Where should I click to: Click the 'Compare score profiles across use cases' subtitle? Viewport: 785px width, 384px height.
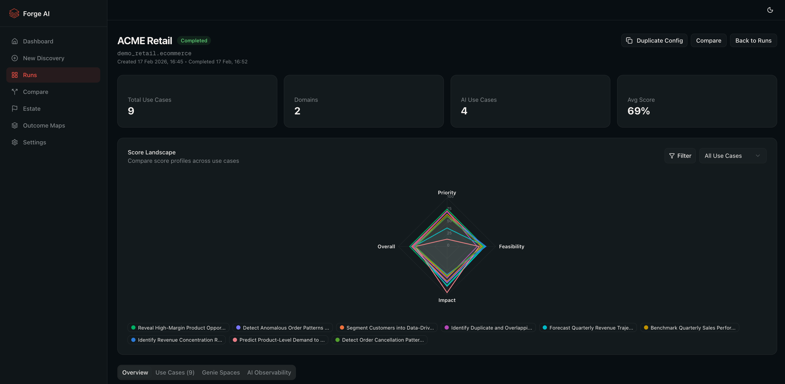click(183, 161)
